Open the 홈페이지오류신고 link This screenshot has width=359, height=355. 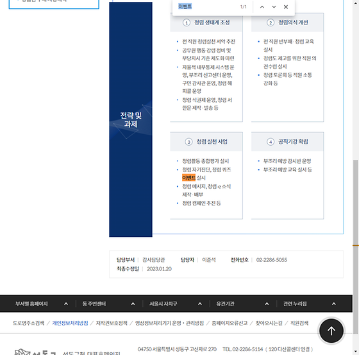[x=230, y=323]
